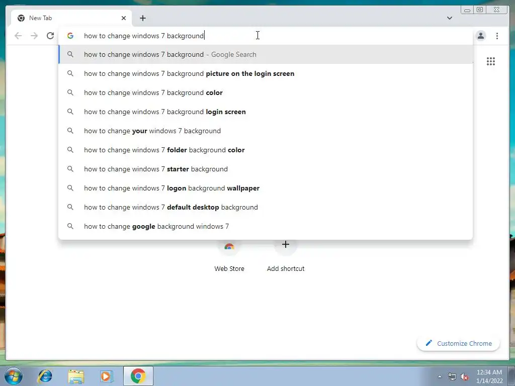The height and width of the screenshot is (386, 515).
Task: Pick suggestion 'picture on the login screen'
Action: pyautogui.click(x=266, y=73)
